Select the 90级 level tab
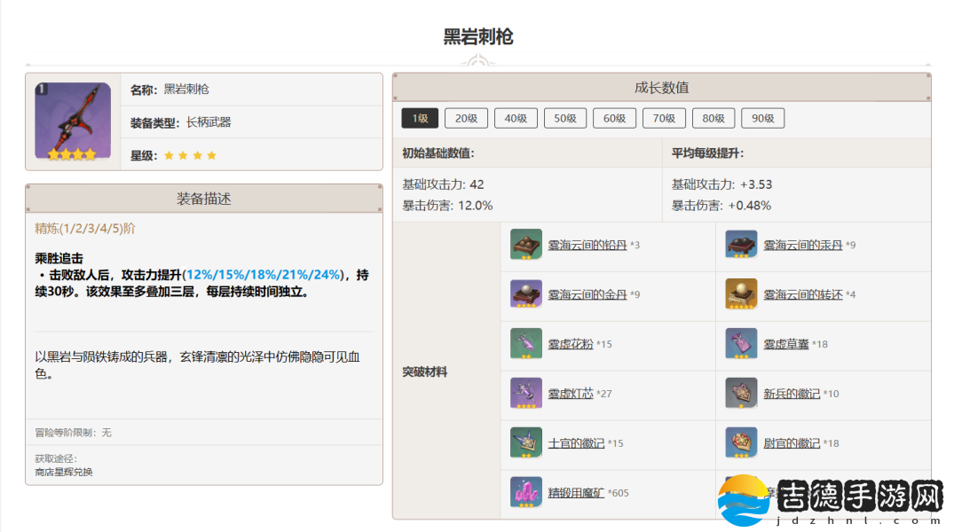 click(762, 118)
